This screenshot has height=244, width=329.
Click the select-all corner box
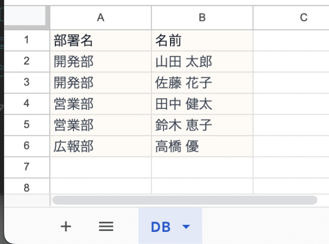(26, 18)
